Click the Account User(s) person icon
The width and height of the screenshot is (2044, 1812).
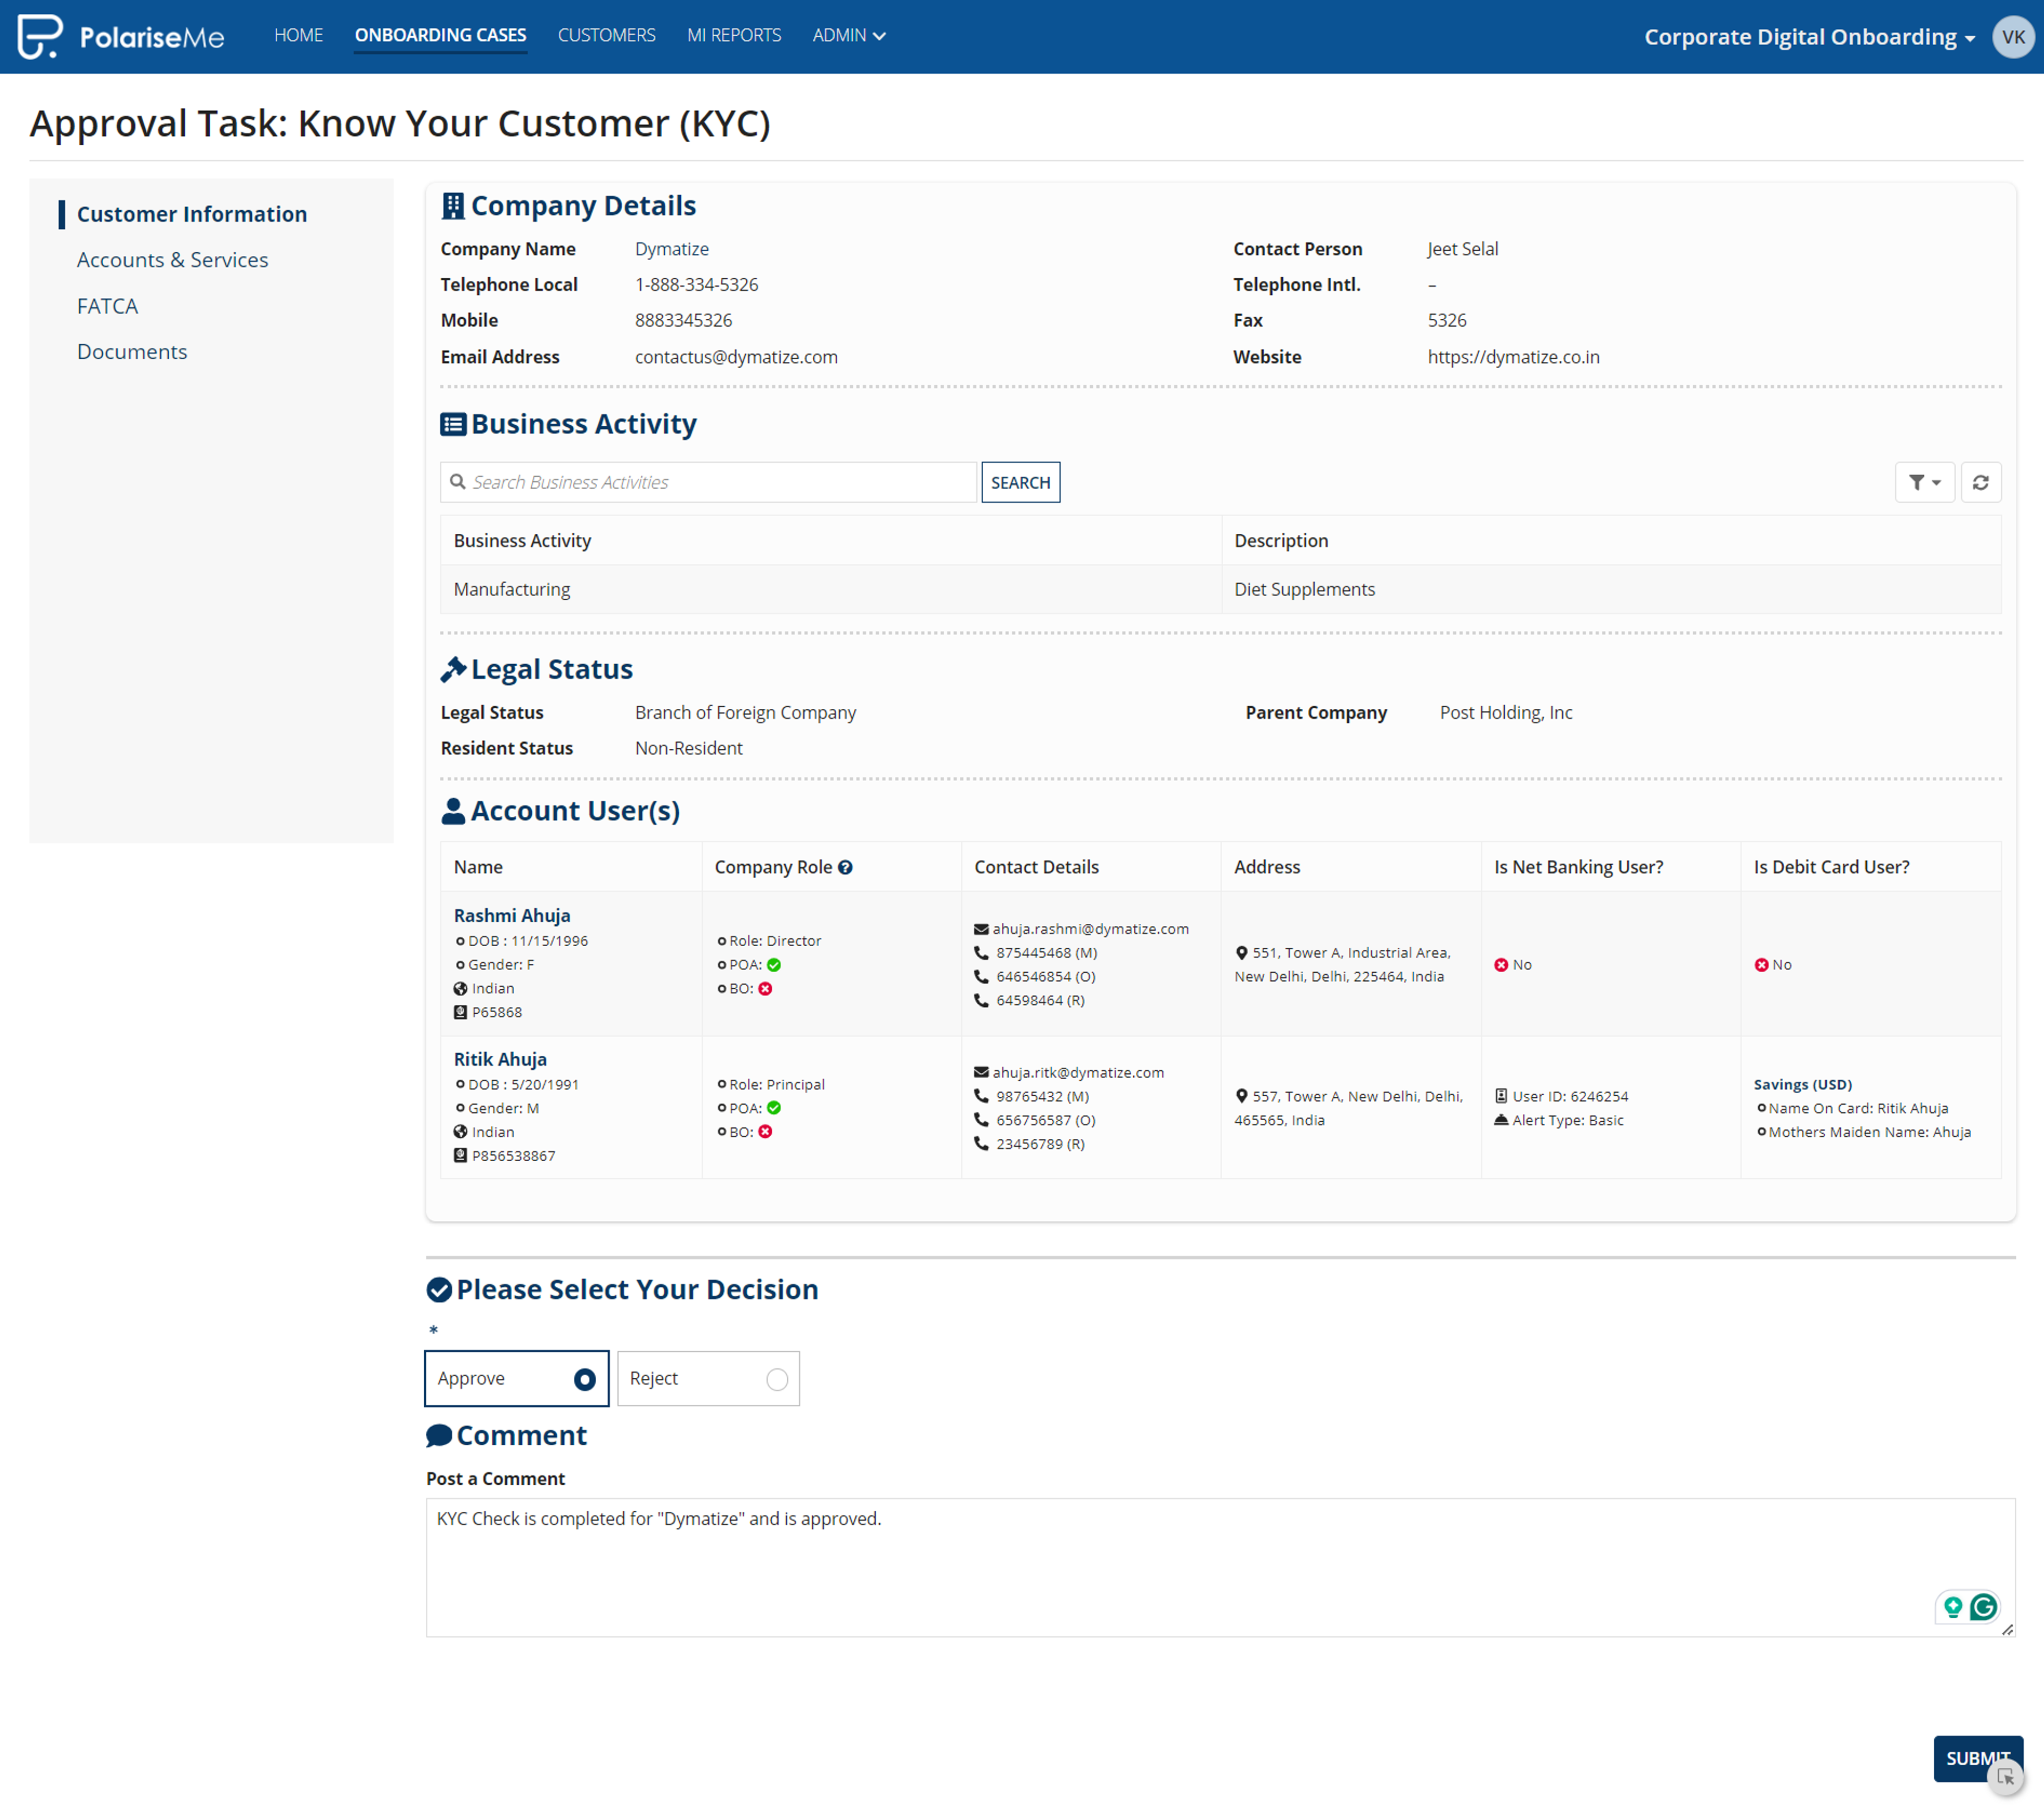coord(453,811)
